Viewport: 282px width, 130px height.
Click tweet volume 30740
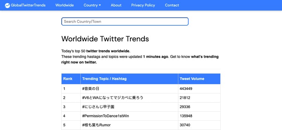(185, 125)
